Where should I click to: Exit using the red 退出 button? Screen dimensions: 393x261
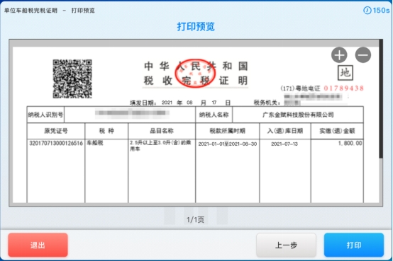pyautogui.click(x=38, y=245)
